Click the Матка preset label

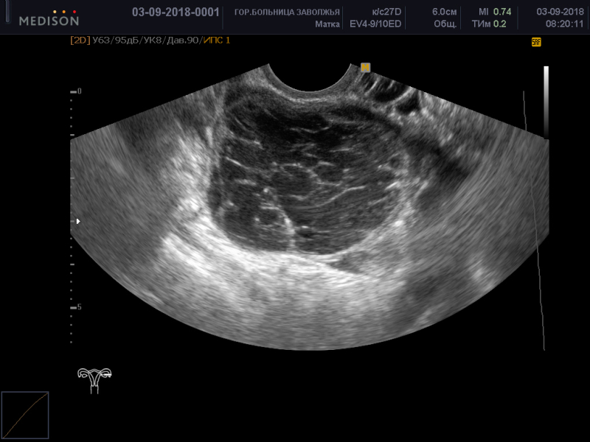[x=327, y=24]
